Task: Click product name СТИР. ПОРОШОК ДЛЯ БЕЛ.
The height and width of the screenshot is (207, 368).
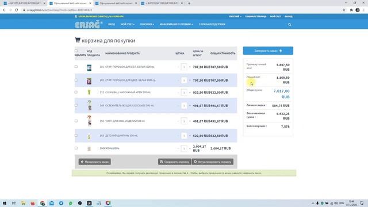Action: (130, 67)
